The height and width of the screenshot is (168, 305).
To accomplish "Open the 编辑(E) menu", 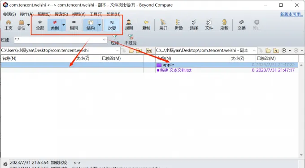I will click(x=44, y=14).
